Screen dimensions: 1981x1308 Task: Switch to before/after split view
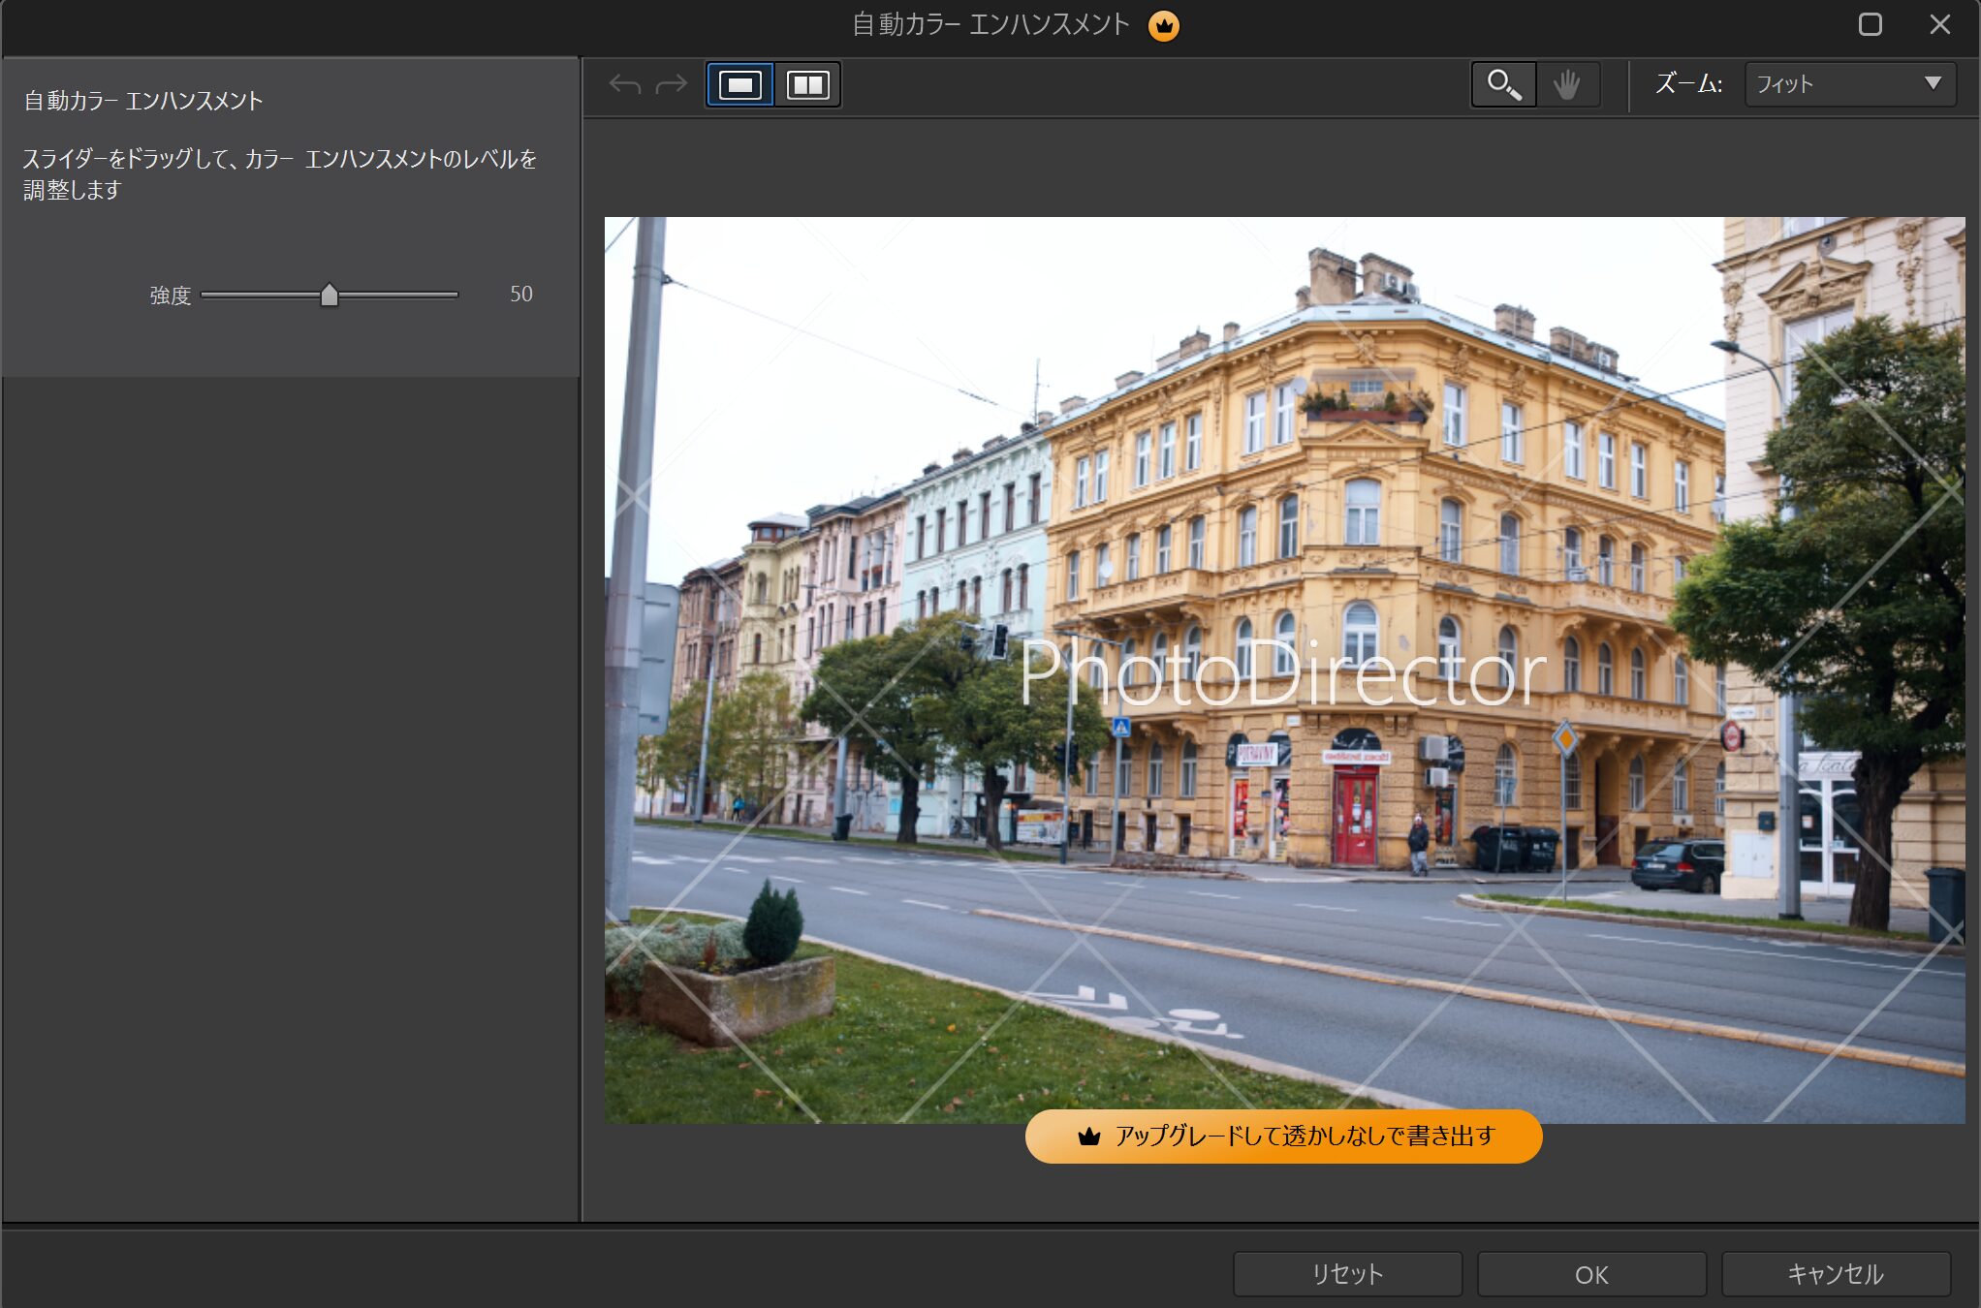(807, 85)
